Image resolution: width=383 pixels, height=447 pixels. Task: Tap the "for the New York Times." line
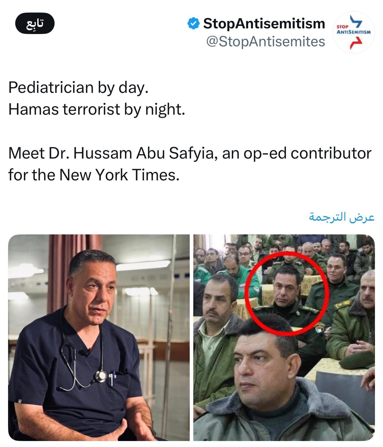click(94, 175)
